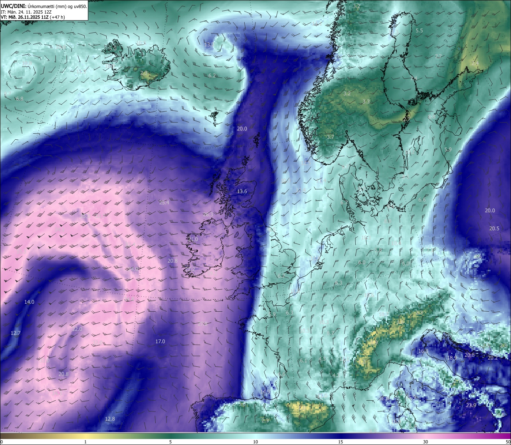Click the '21.0' value over Ireland
This screenshot has width=511, height=445.
pyautogui.click(x=193, y=239)
